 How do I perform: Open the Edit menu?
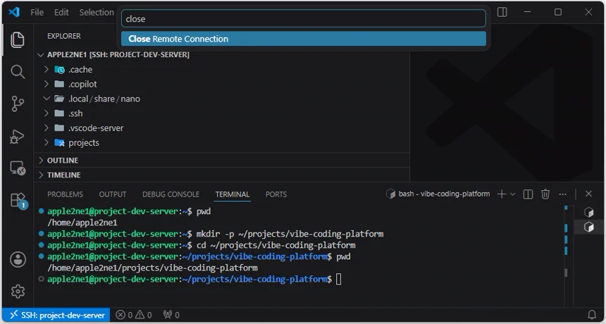tap(61, 13)
